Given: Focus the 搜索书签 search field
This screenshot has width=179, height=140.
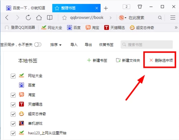Looking at the screenshot, I should (147, 45).
